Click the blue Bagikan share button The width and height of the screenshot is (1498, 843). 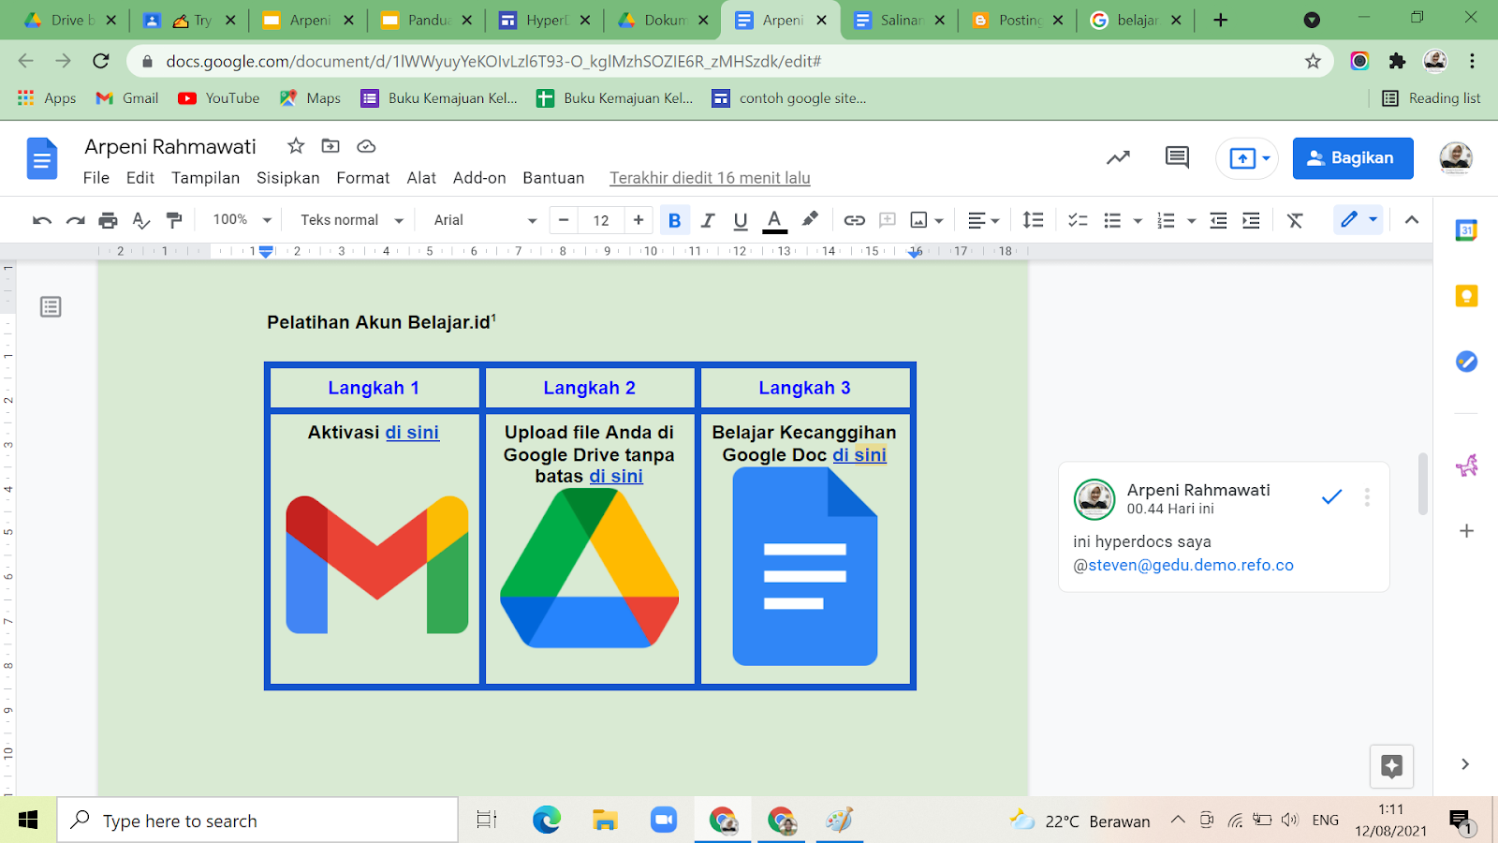(1353, 158)
